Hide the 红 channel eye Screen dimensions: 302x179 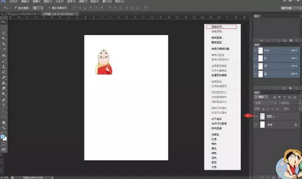coord(255,58)
